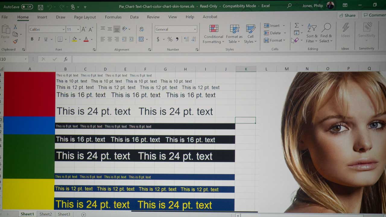Click the Increase Indent icon
Screen dimensions: 386x217
(131, 39)
